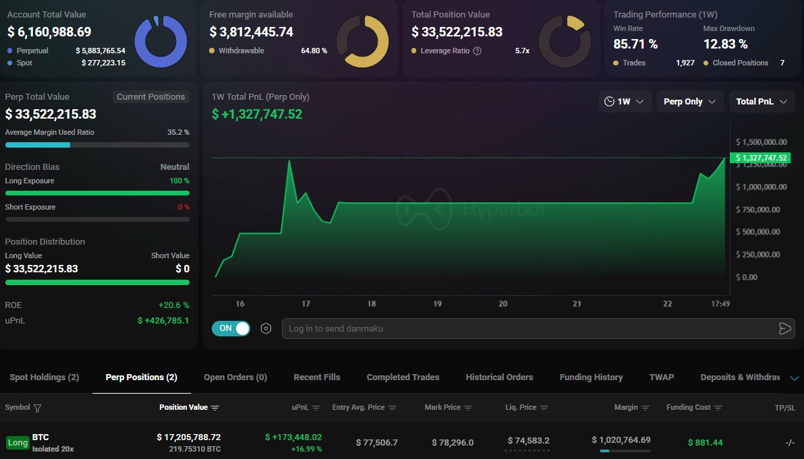This screenshot has height=459, width=804.
Task: View the Historical Orders tab
Action: pyautogui.click(x=499, y=377)
